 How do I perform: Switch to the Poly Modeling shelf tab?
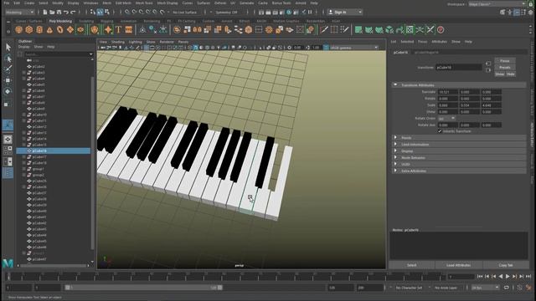(60, 21)
